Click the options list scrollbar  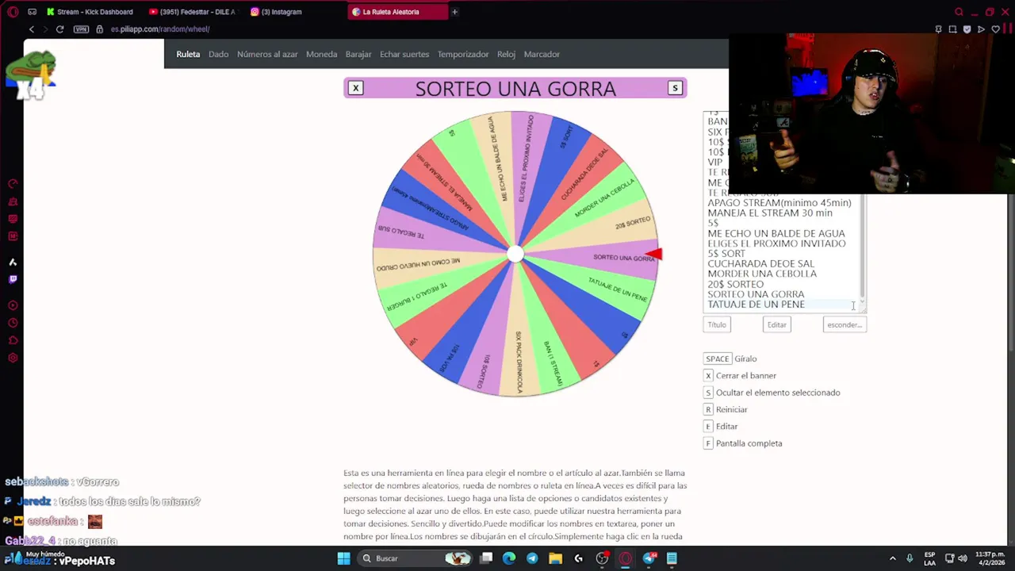pyautogui.click(x=863, y=246)
